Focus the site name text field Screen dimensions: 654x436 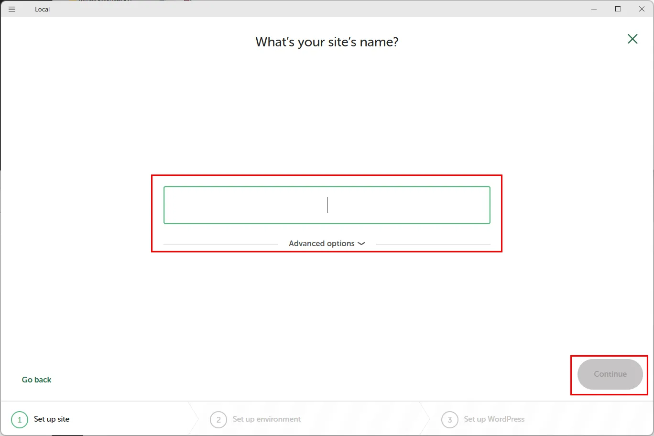tap(327, 205)
